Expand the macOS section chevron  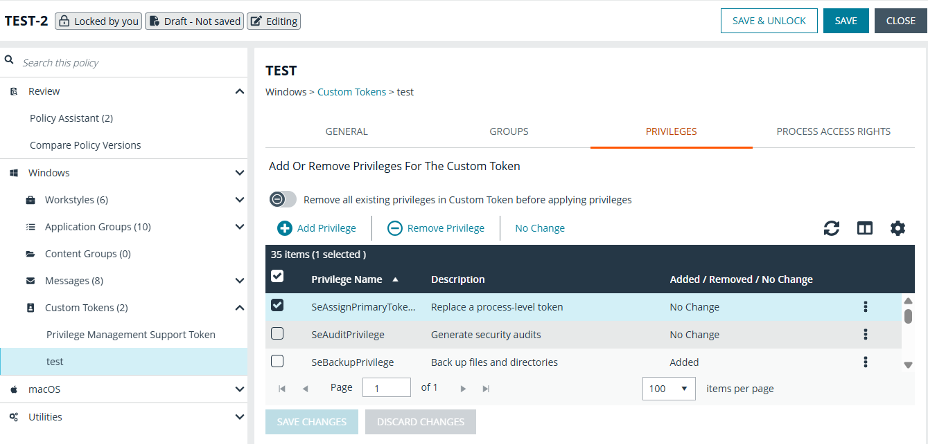click(x=240, y=389)
